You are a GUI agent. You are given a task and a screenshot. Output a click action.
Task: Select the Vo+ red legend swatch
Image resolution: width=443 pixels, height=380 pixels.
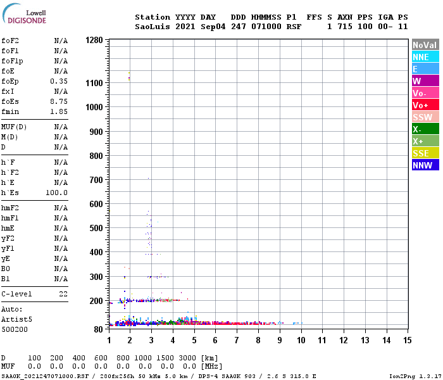point(425,105)
